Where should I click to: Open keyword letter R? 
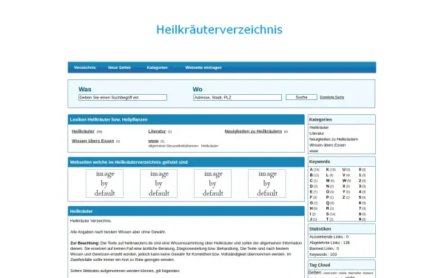pos(328,208)
